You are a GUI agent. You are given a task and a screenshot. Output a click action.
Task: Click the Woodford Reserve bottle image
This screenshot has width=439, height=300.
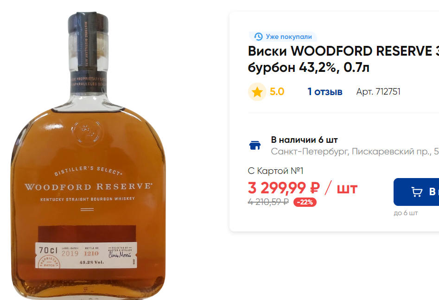89,156
